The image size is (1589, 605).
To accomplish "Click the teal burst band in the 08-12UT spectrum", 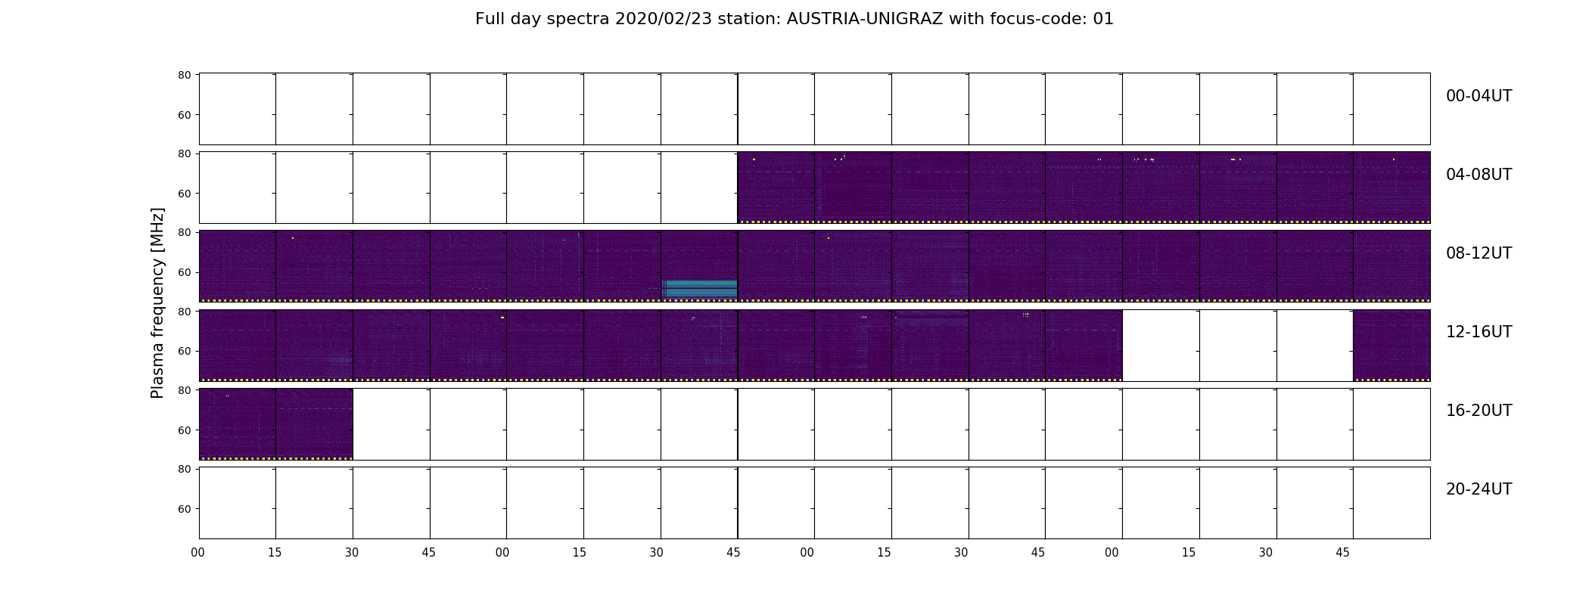I will click(x=701, y=289).
